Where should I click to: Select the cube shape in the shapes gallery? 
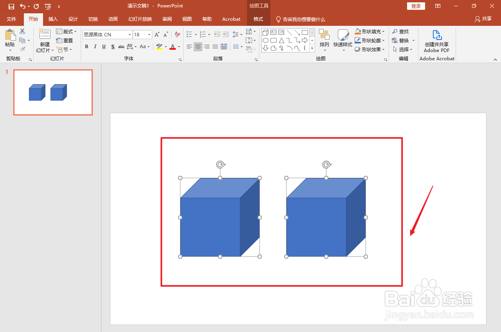[x=265, y=32]
